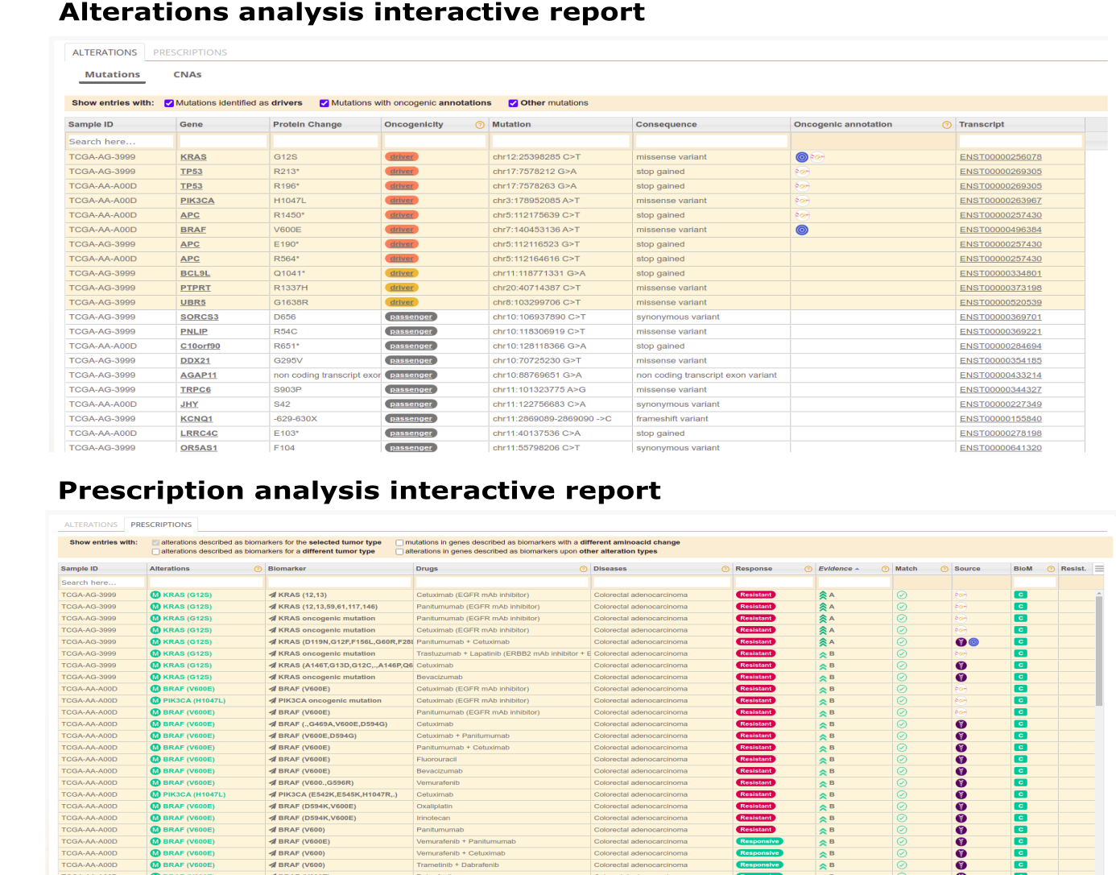Click the driver badge on the BRAF V600E row
Image resolution: width=1116 pixels, height=875 pixels.
click(x=401, y=230)
